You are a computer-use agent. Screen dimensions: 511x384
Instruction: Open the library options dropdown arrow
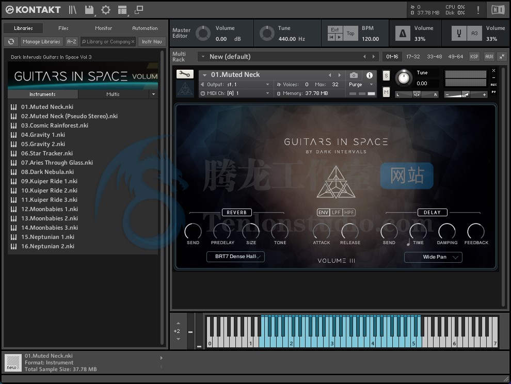[153, 94]
